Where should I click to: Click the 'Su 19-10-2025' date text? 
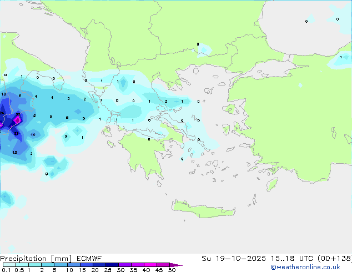click(x=234, y=259)
